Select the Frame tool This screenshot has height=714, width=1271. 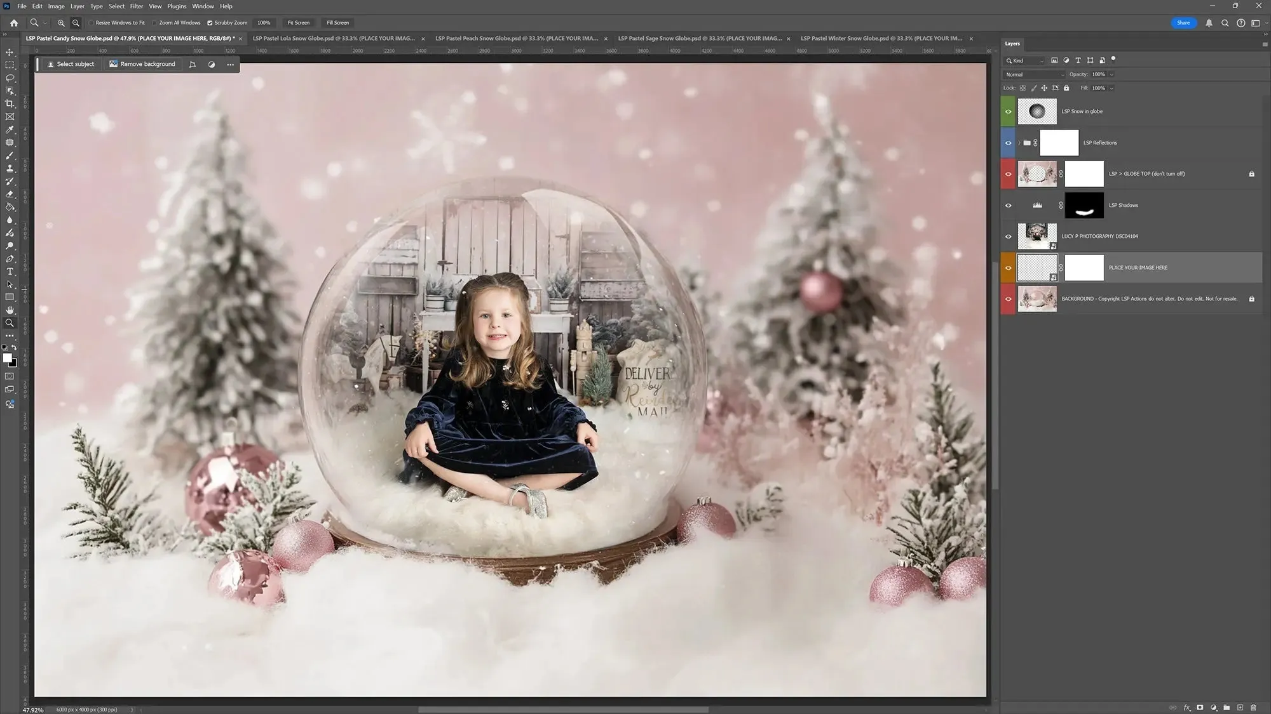[x=10, y=117]
